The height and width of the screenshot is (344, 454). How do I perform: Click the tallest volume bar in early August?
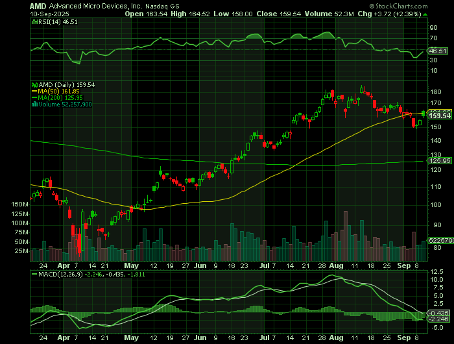click(346, 236)
